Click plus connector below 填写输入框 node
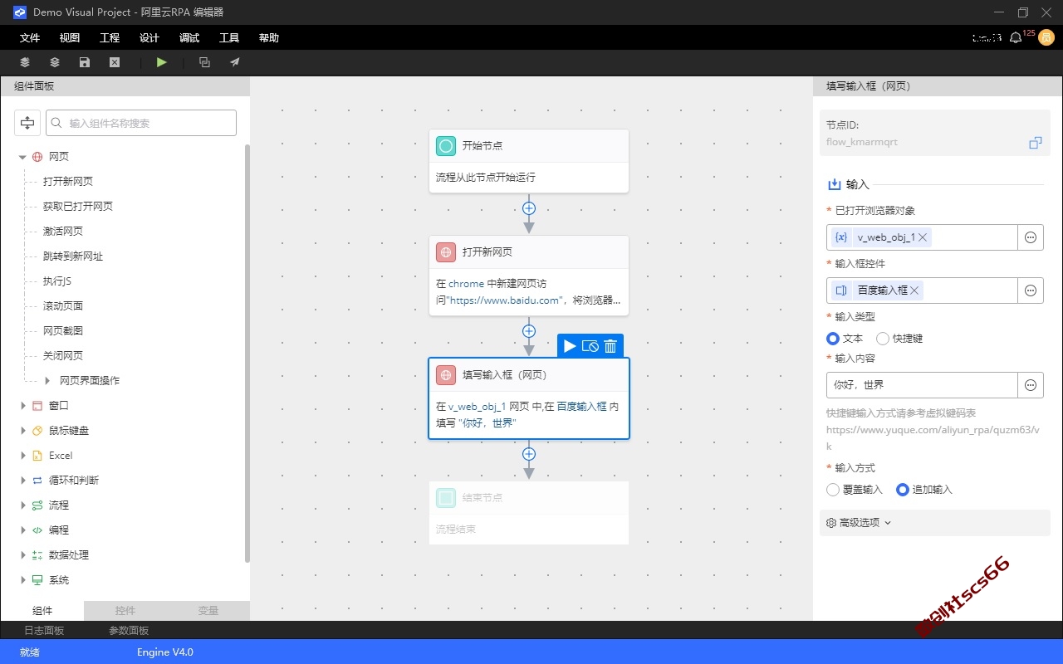 tap(529, 454)
